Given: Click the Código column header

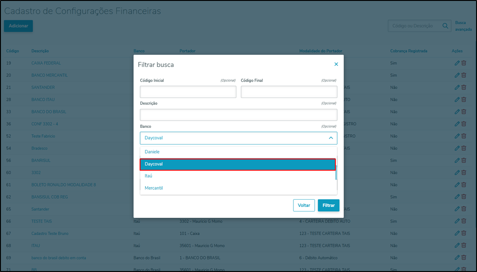Looking at the screenshot, I should coord(13,51).
